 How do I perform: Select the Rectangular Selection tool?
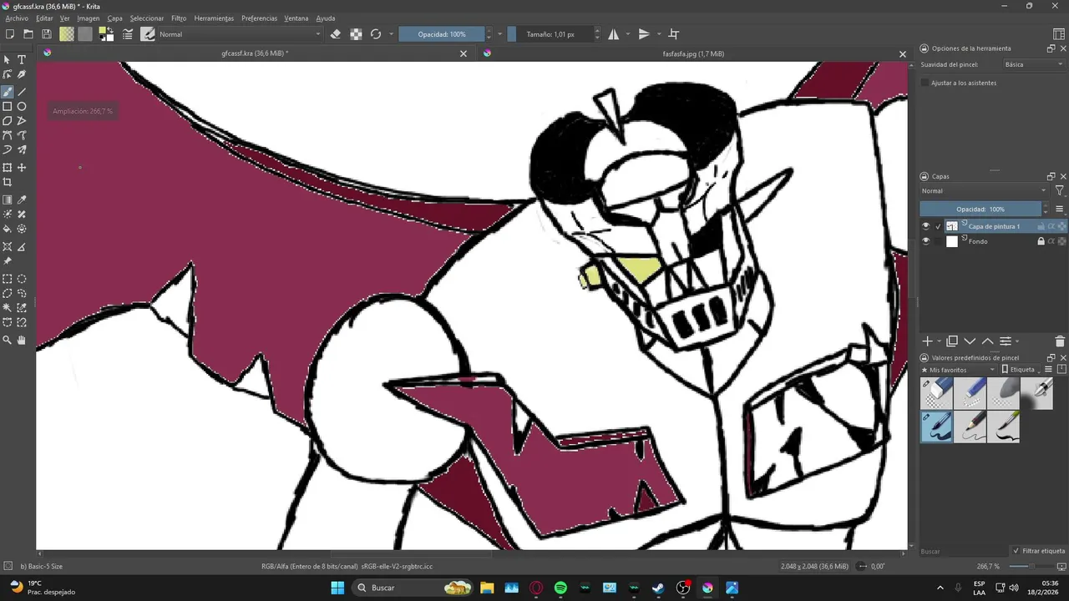(8, 280)
